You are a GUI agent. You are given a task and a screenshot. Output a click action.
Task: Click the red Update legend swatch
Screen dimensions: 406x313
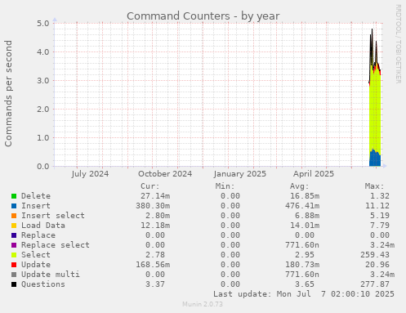tap(14, 265)
